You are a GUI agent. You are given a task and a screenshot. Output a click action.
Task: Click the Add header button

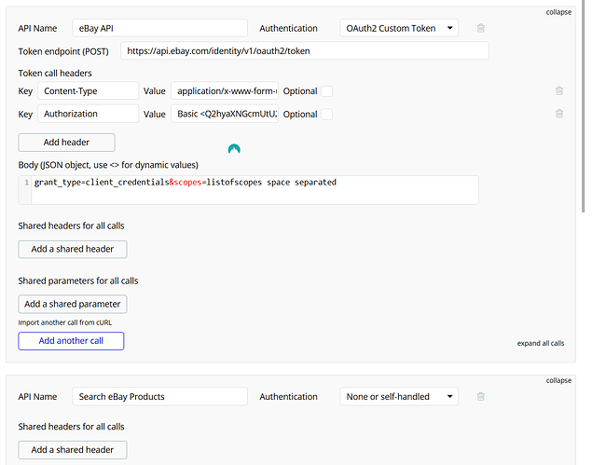(66, 143)
